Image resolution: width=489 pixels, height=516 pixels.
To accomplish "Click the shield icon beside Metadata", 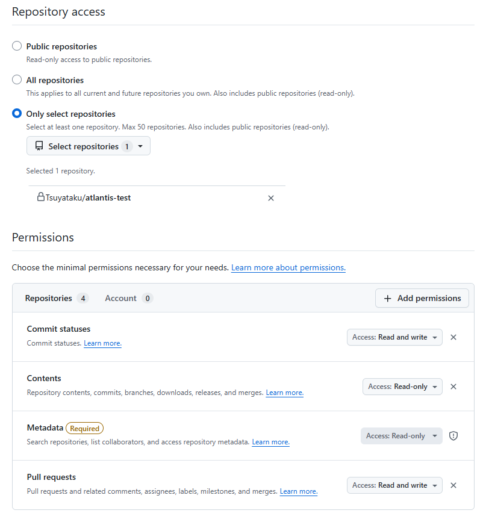I will (453, 436).
